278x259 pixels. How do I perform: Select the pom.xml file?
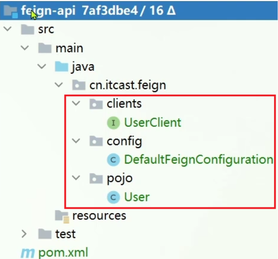[x=63, y=253]
